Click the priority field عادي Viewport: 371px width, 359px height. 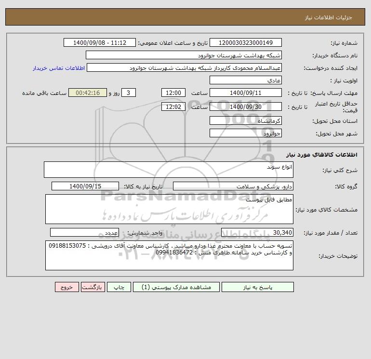tap(246, 80)
